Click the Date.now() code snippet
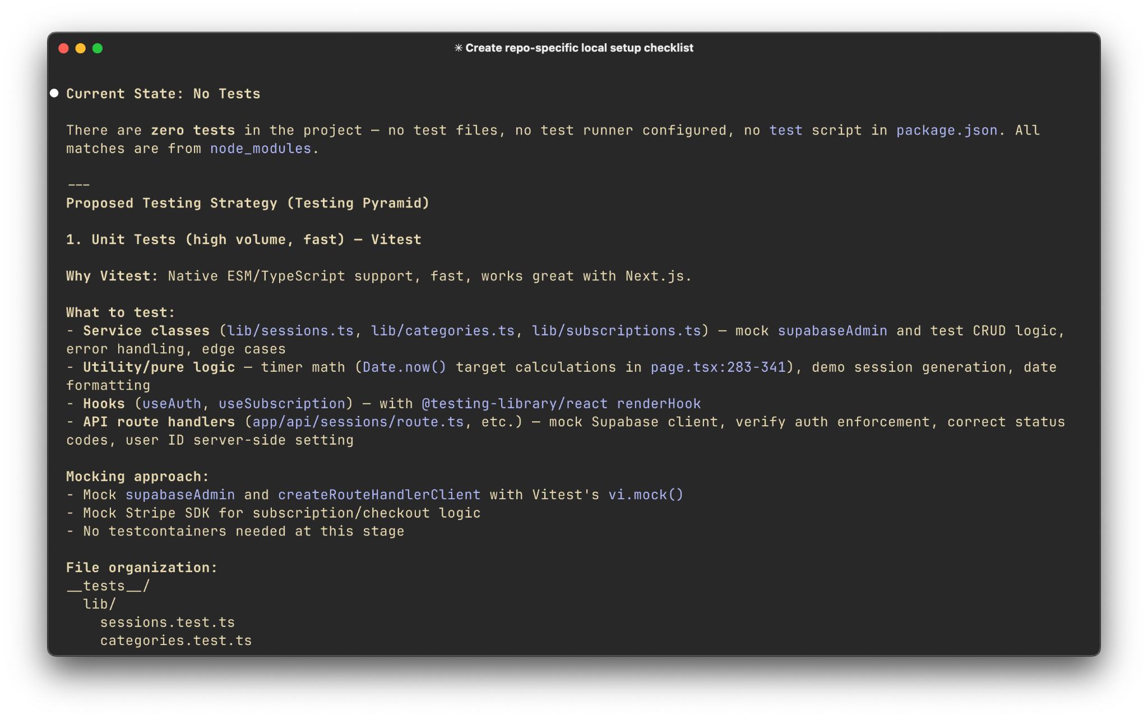This screenshot has width=1148, height=719. (405, 367)
